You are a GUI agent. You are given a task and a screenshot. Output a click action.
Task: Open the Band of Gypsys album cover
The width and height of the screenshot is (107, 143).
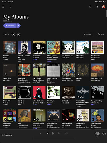click(68, 115)
